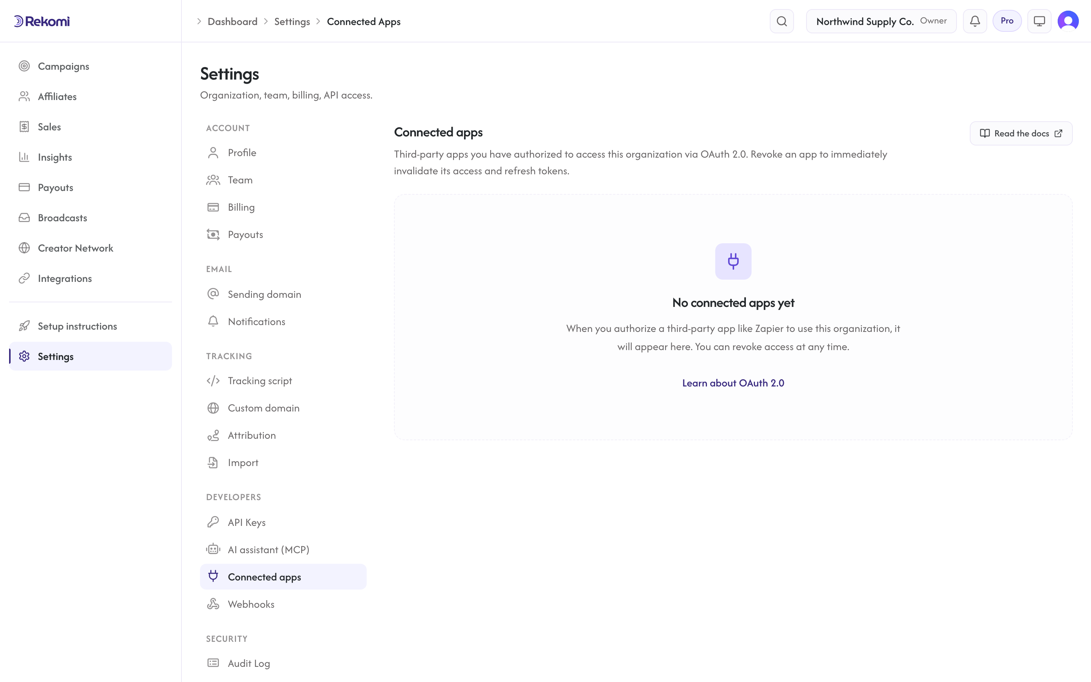Image resolution: width=1091 pixels, height=682 pixels.
Task: Click the Payouts card icon in main sidebar
Action: tap(24, 187)
